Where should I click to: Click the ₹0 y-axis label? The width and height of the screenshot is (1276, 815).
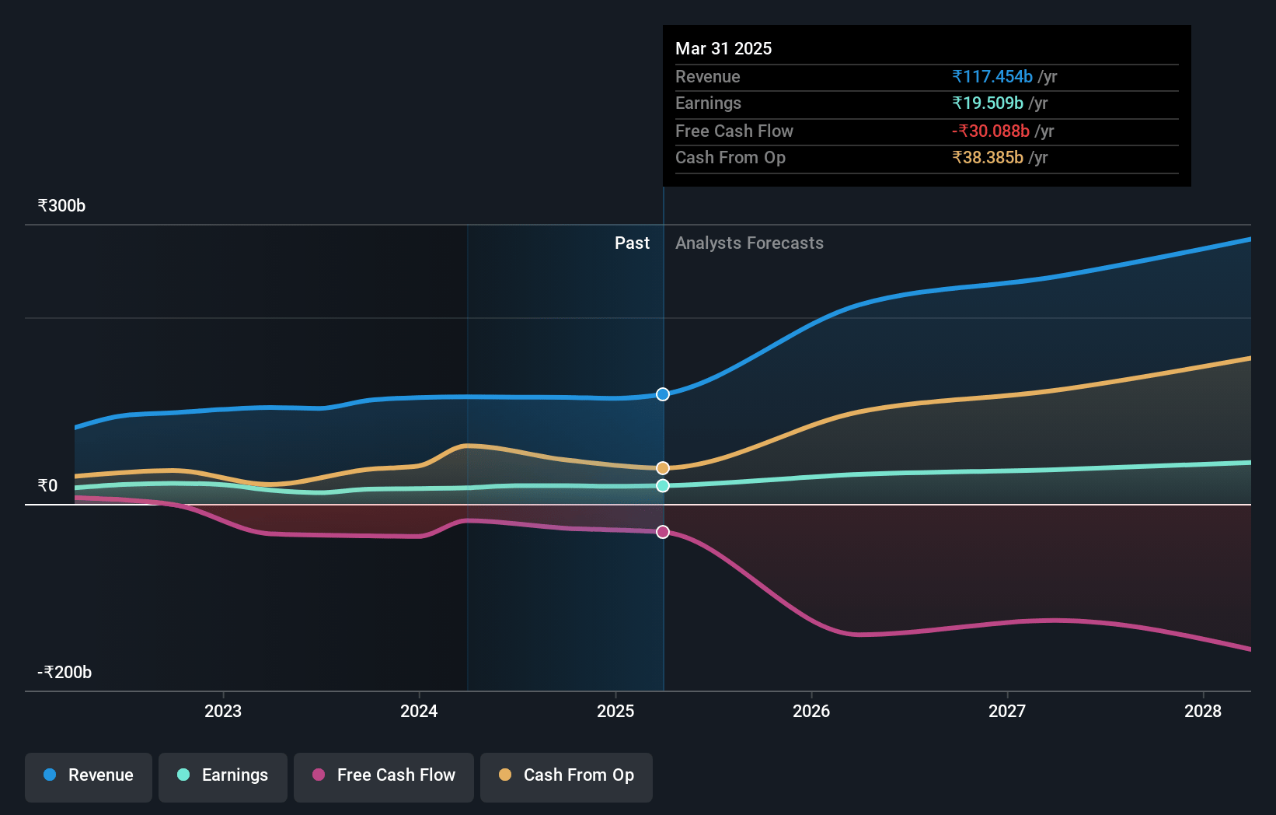(47, 485)
